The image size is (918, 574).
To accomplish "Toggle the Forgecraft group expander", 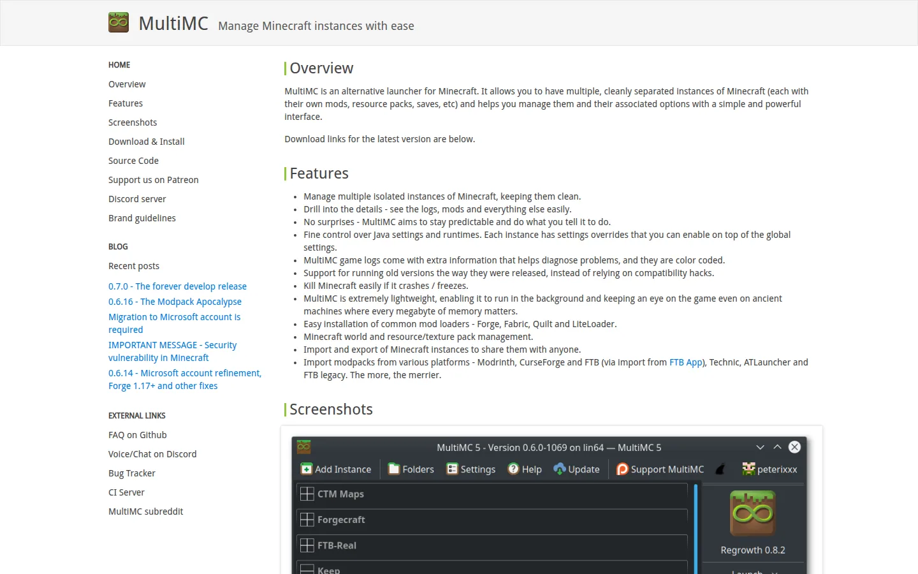I will [307, 520].
